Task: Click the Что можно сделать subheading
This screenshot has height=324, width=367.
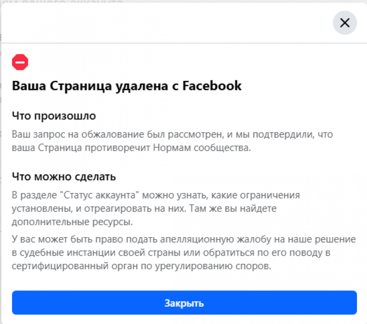Action: click(x=64, y=177)
